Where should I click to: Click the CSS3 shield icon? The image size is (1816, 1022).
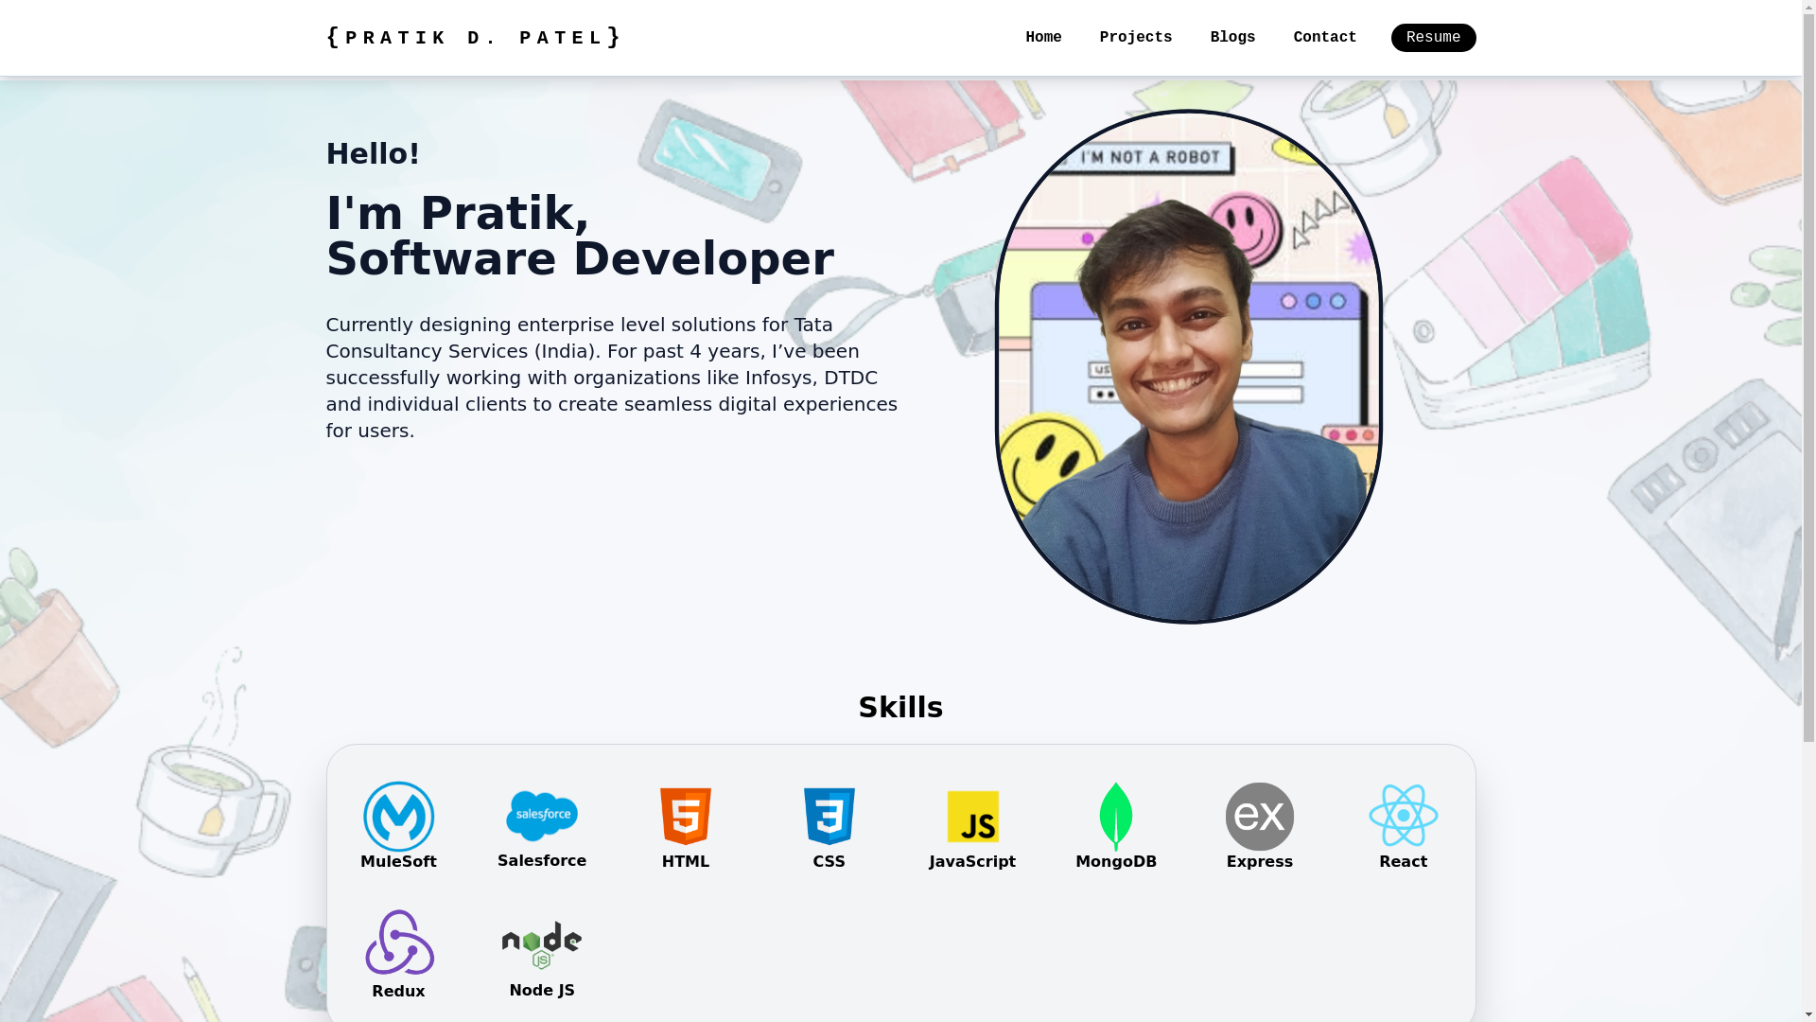(x=829, y=816)
